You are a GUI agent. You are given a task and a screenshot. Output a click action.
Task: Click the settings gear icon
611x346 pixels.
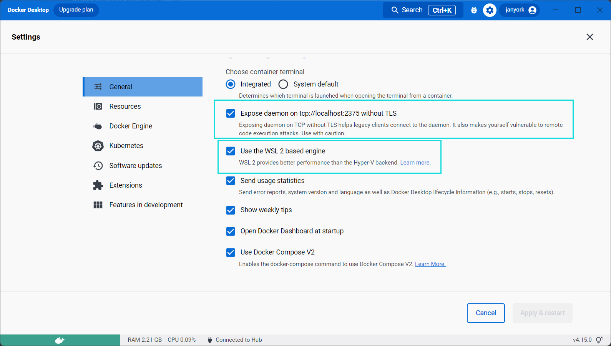pyautogui.click(x=490, y=10)
